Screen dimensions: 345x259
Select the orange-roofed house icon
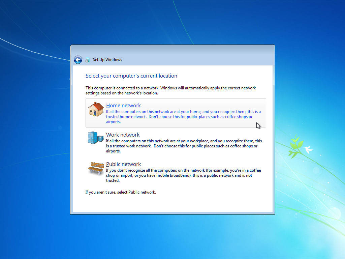click(96, 109)
